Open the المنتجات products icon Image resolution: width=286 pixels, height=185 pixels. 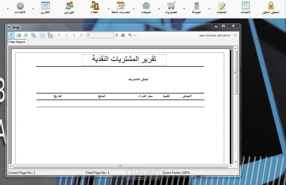pos(222,5)
